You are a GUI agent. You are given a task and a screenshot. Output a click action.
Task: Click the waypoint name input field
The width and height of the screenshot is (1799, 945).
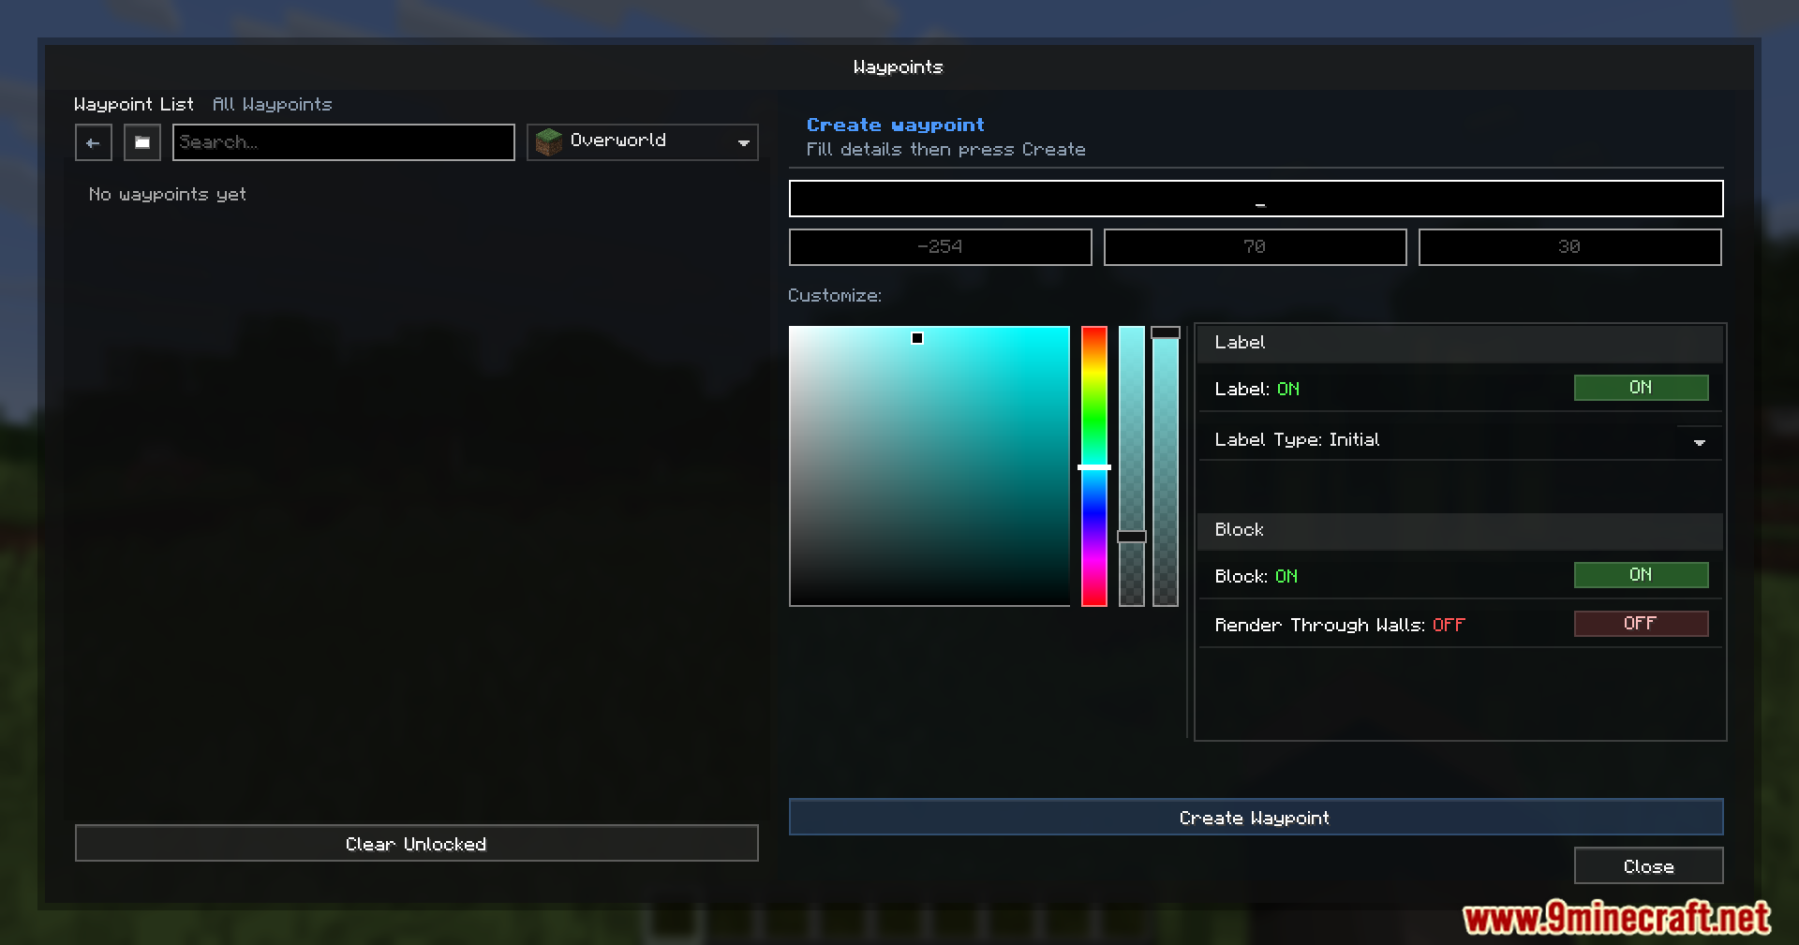click(x=1256, y=199)
